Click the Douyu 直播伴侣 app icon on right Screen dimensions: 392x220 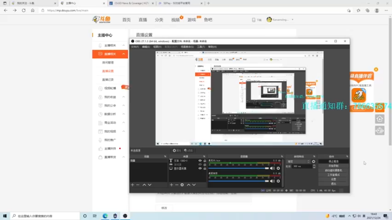click(359, 95)
